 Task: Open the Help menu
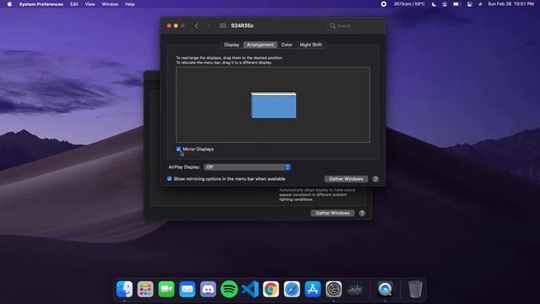(130, 4)
